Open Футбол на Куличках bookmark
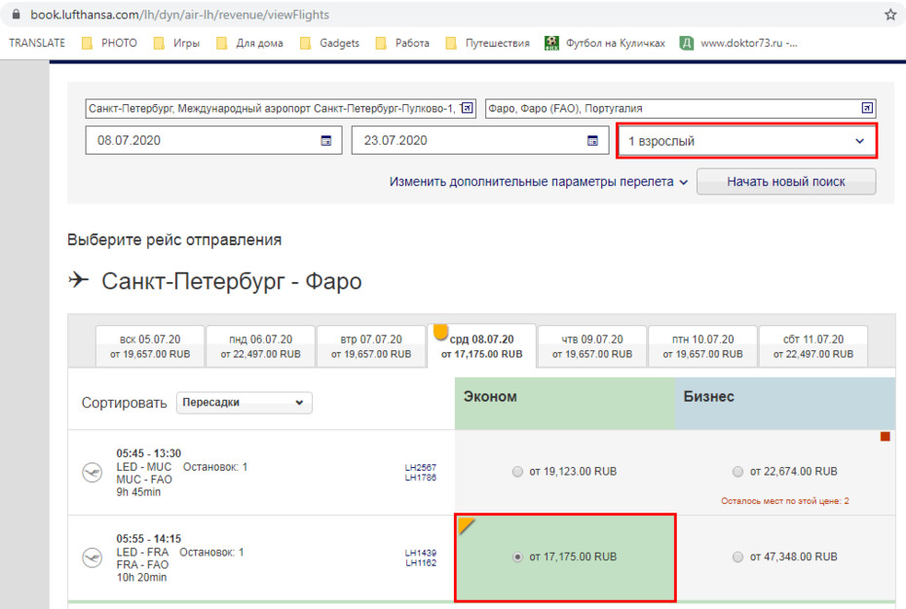This screenshot has width=906, height=609. (605, 43)
